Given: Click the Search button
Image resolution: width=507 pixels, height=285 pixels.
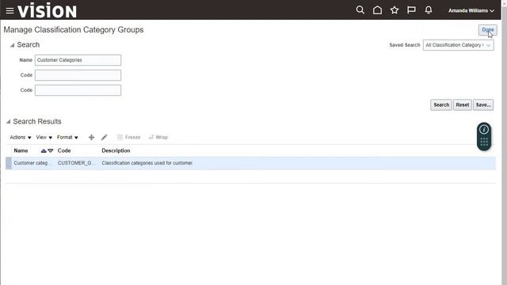Looking at the screenshot, I should [x=441, y=105].
